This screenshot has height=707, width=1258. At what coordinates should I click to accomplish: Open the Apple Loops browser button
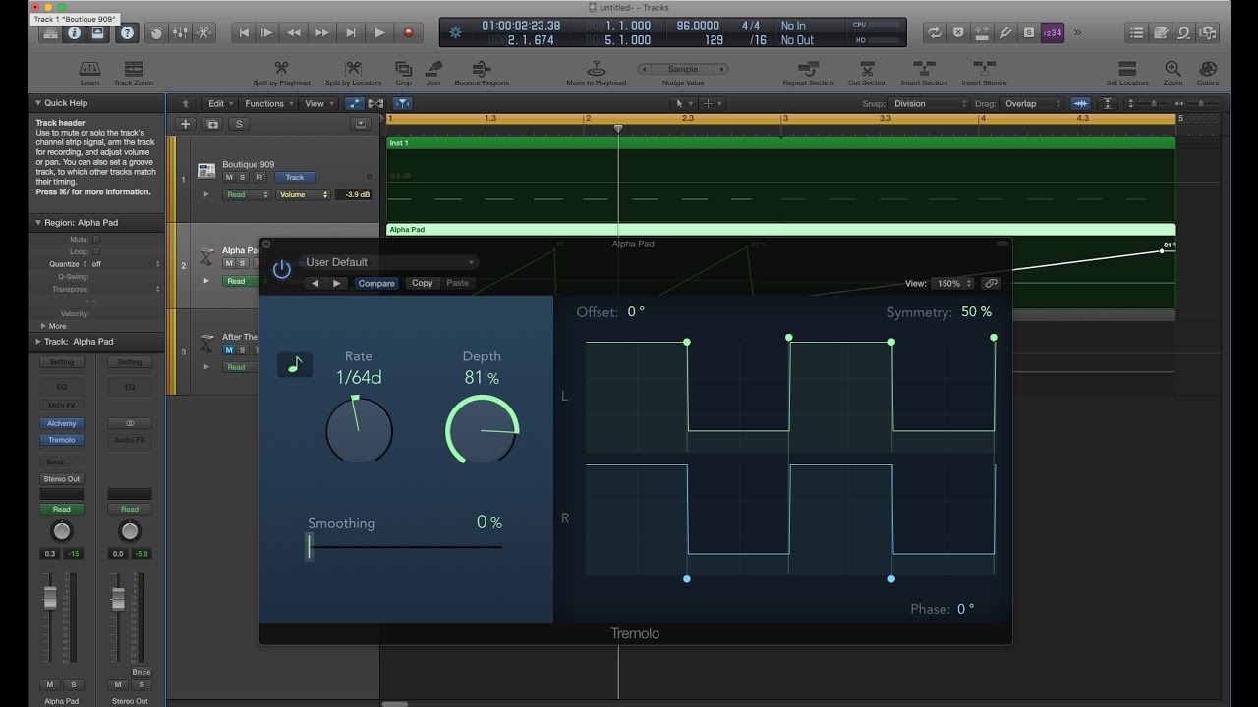click(x=1182, y=32)
